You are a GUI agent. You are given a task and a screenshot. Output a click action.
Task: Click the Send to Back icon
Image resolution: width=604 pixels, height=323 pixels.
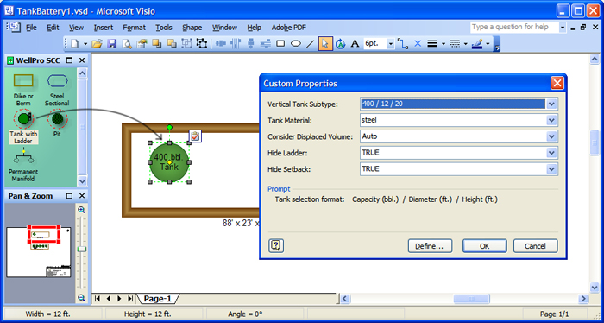pyautogui.click(x=172, y=44)
